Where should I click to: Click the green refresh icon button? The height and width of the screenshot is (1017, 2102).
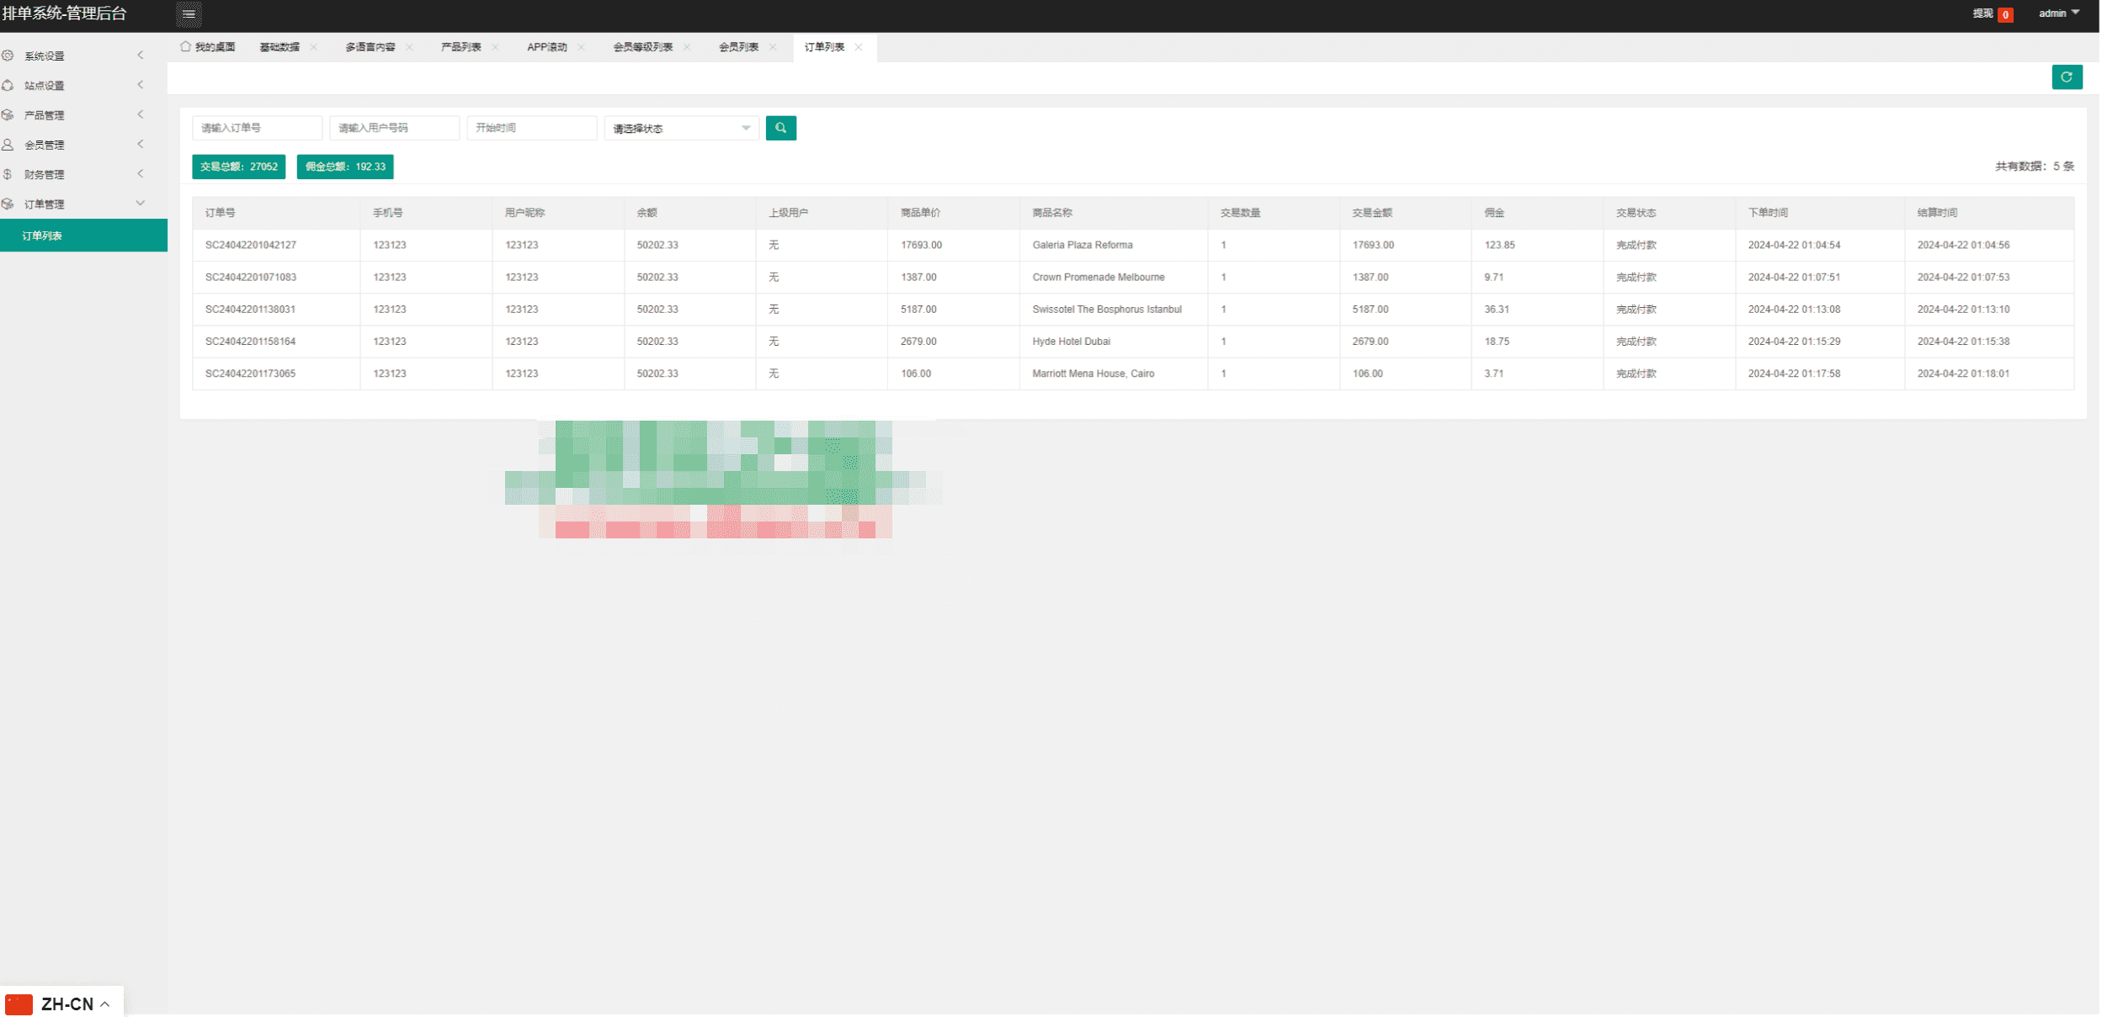click(2067, 77)
